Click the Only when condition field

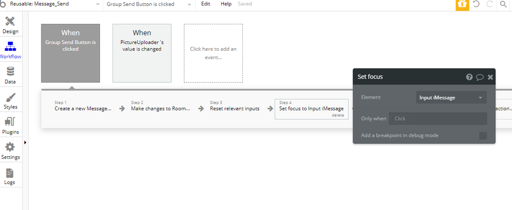438,118
